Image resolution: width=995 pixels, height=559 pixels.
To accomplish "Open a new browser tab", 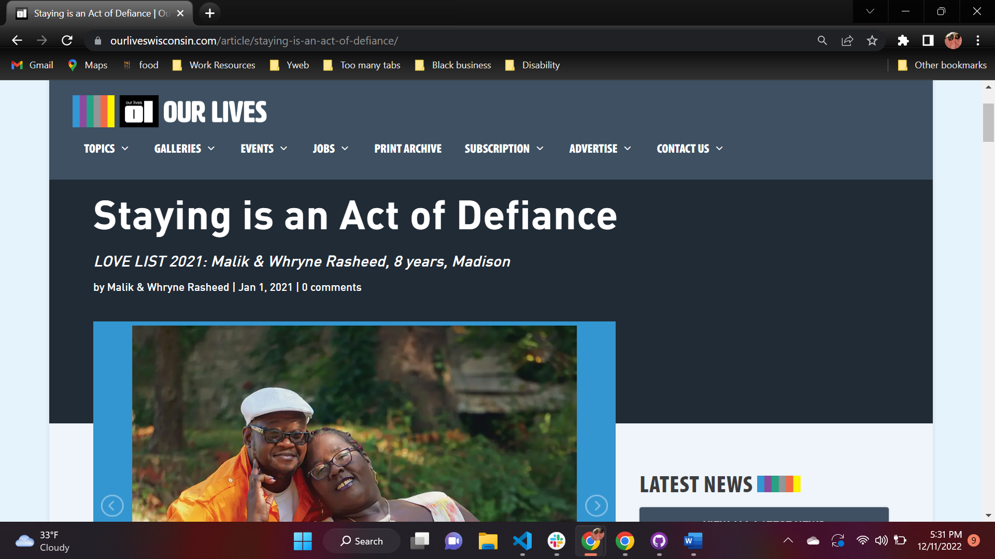I will (x=210, y=13).
